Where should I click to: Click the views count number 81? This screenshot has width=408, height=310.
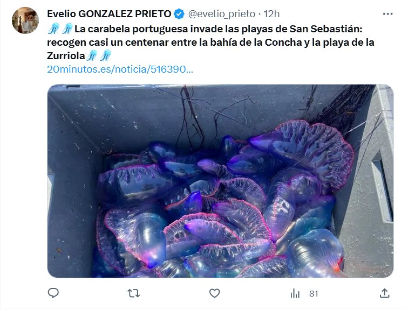coord(314,294)
